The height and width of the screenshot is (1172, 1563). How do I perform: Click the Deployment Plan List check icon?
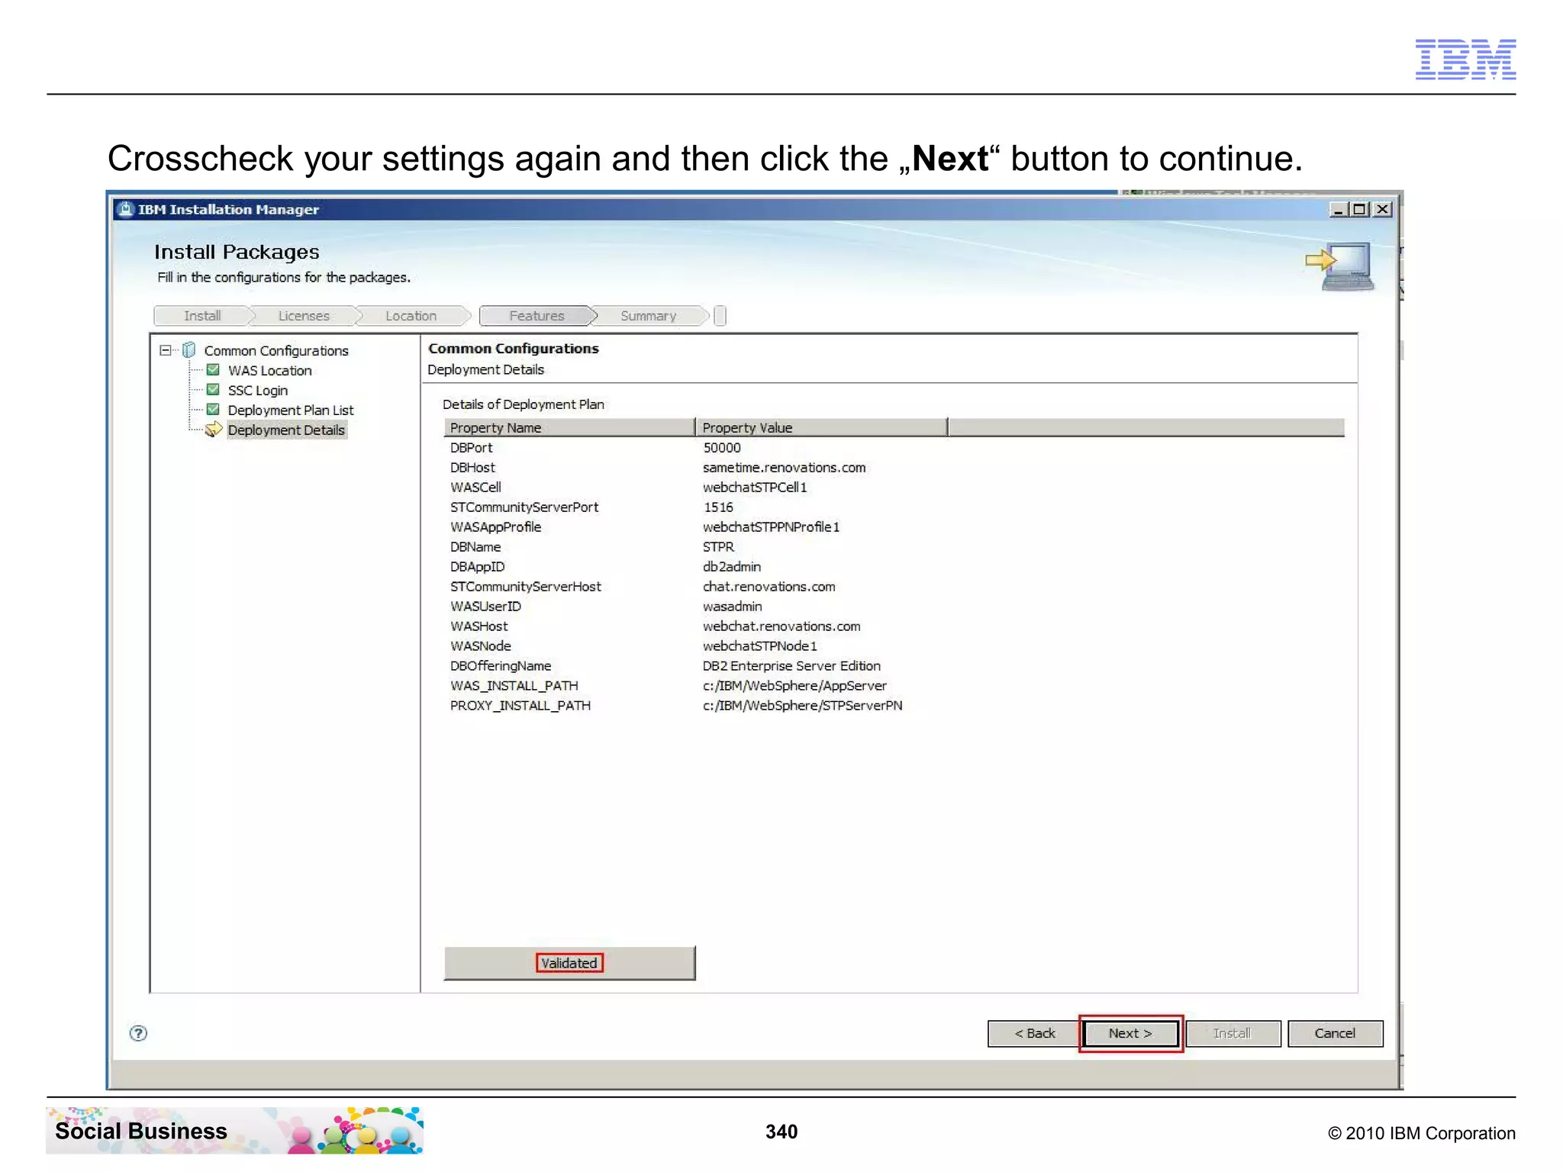click(x=214, y=410)
